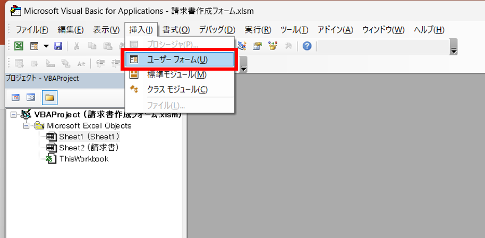Collapse the Microsoft Excel Objects folder
485x238 pixels.
(26, 126)
